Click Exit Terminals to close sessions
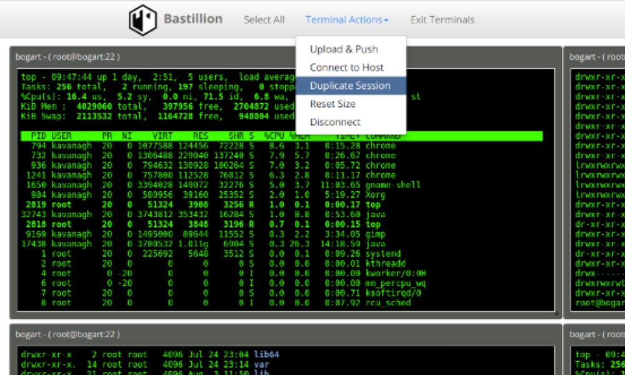 444,19
